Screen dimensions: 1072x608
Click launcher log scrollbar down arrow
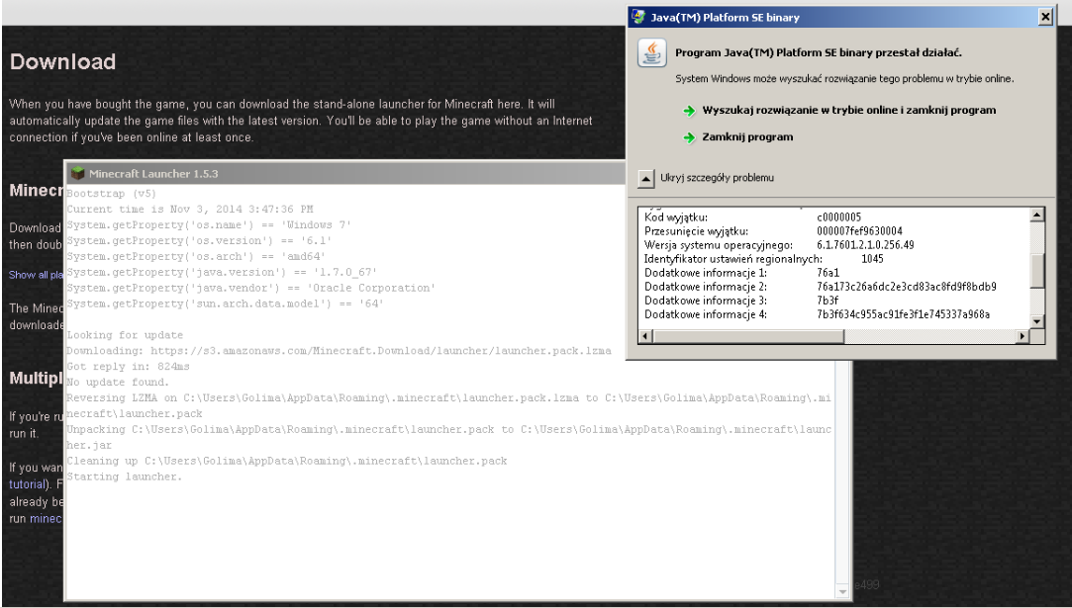click(842, 591)
